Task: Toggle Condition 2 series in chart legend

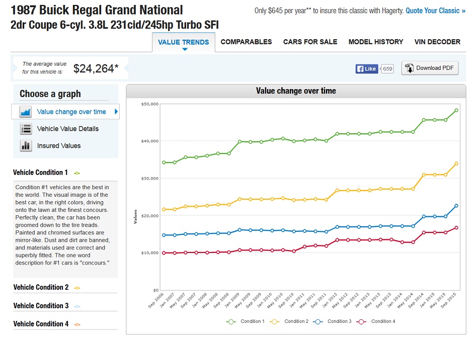Action: point(289,321)
